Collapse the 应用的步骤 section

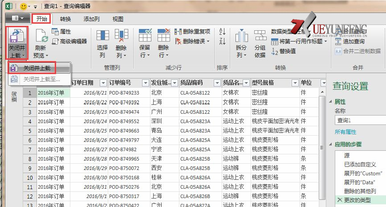[x=330, y=145]
